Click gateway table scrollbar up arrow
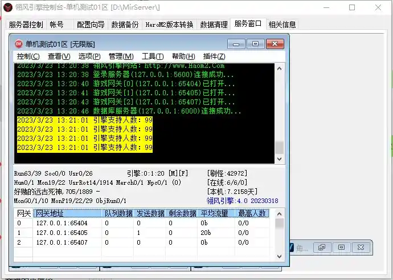This screenshot has height=280, width=393. pyautogui.click(x=280, y=214)
